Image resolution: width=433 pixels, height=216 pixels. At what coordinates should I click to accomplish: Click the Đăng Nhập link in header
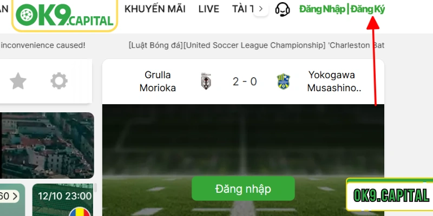pos(322,9)
